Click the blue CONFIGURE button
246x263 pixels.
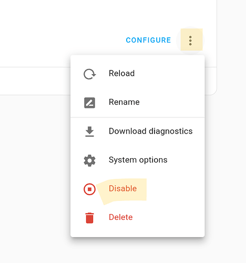148,40
